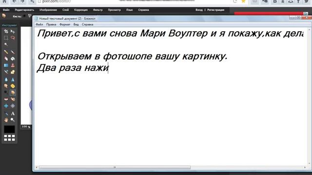Image resolution: width=312 pixels, height=175 pixels.
Task: Open the black main color swatch
Action: pyautogui.click(x=9, y=129)
